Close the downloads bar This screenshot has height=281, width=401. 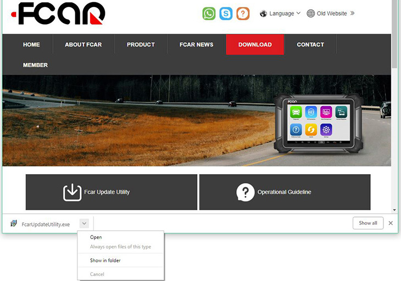pos(391,223)
